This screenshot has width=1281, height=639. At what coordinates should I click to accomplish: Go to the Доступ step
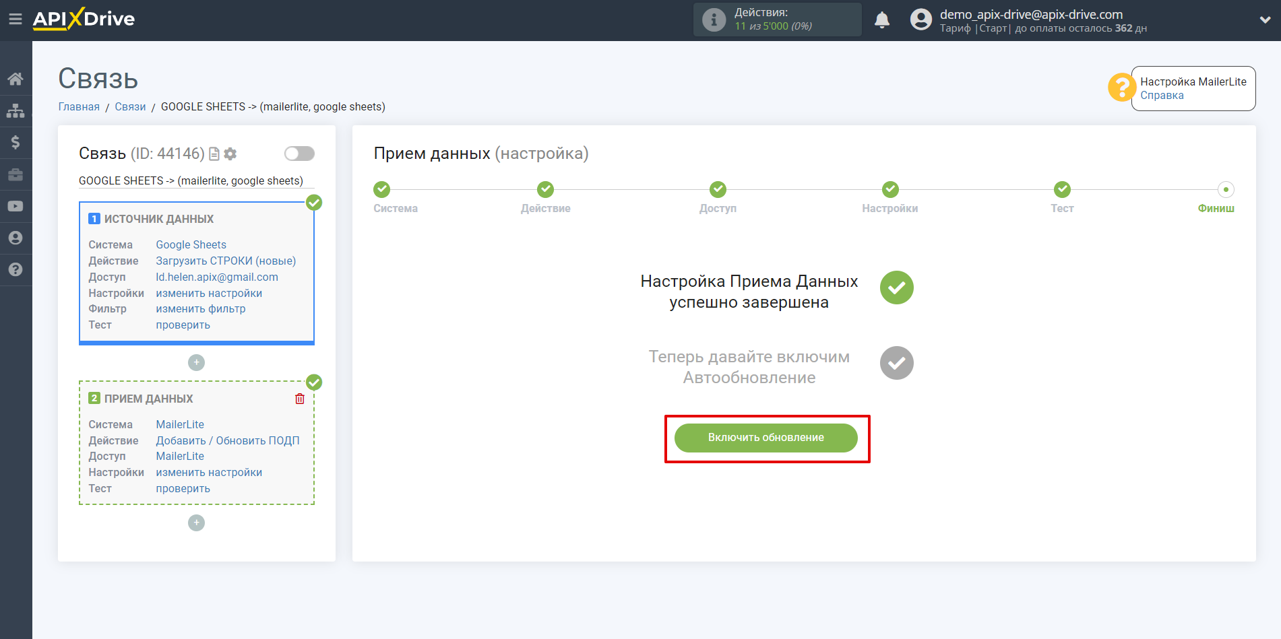[718, 189]
